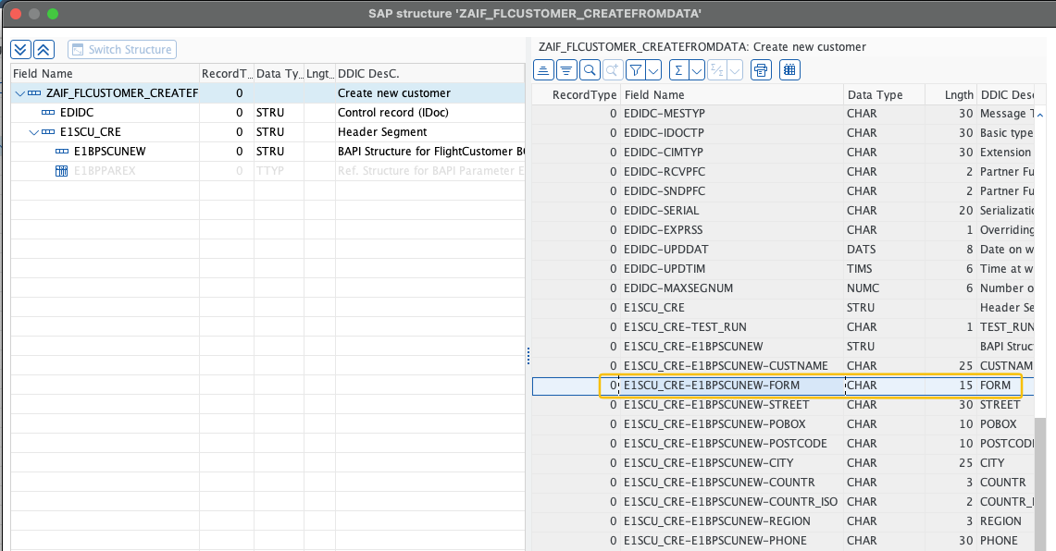Open the filter options dropdown arrow
Viewport: 1056px width, 551px height.
tap(653, 70)
